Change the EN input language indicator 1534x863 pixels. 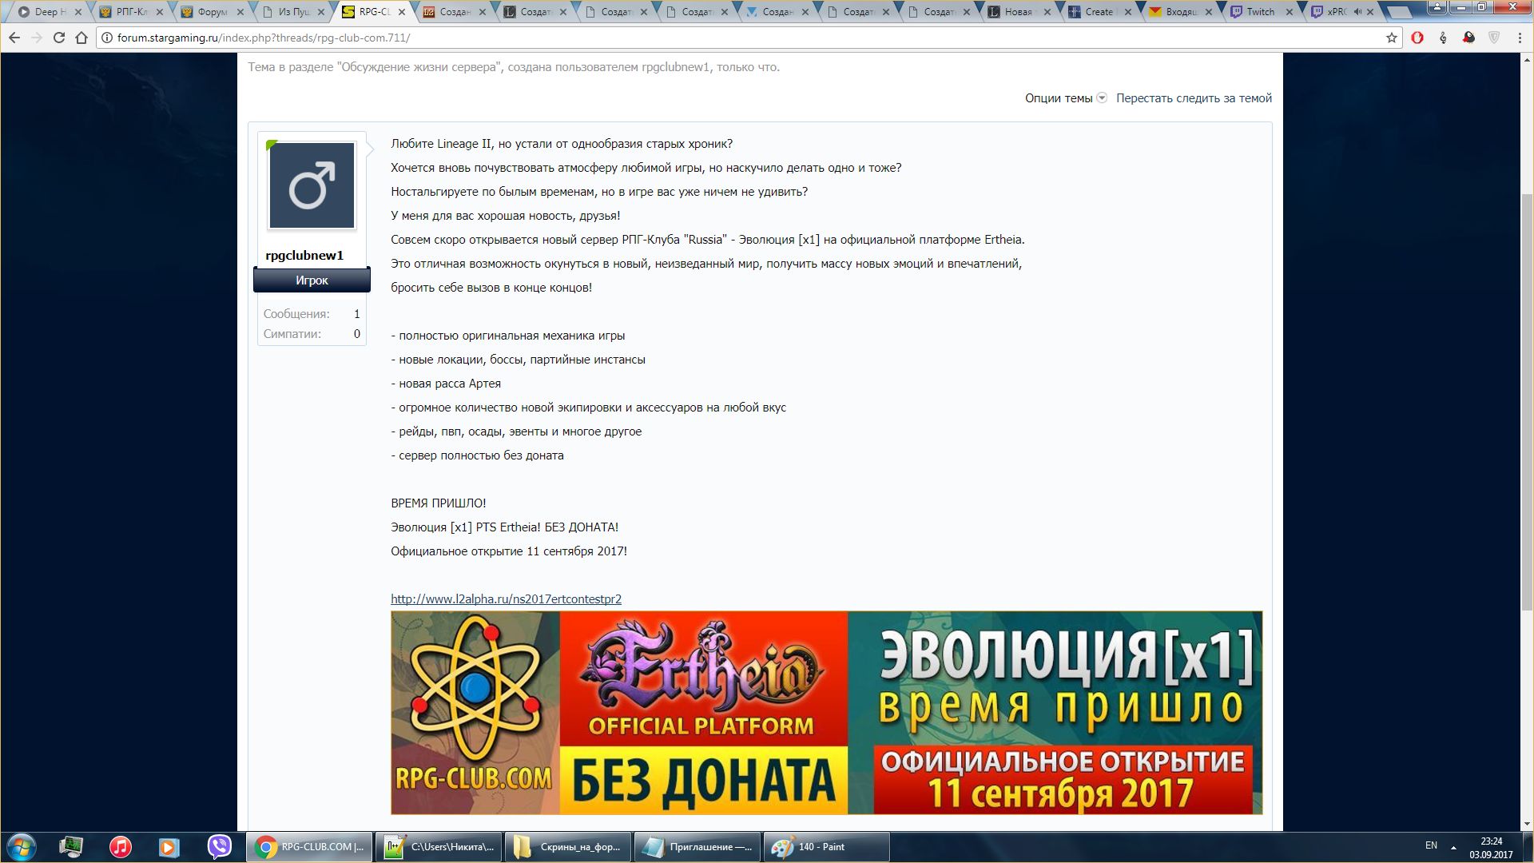pos(1431,845)
